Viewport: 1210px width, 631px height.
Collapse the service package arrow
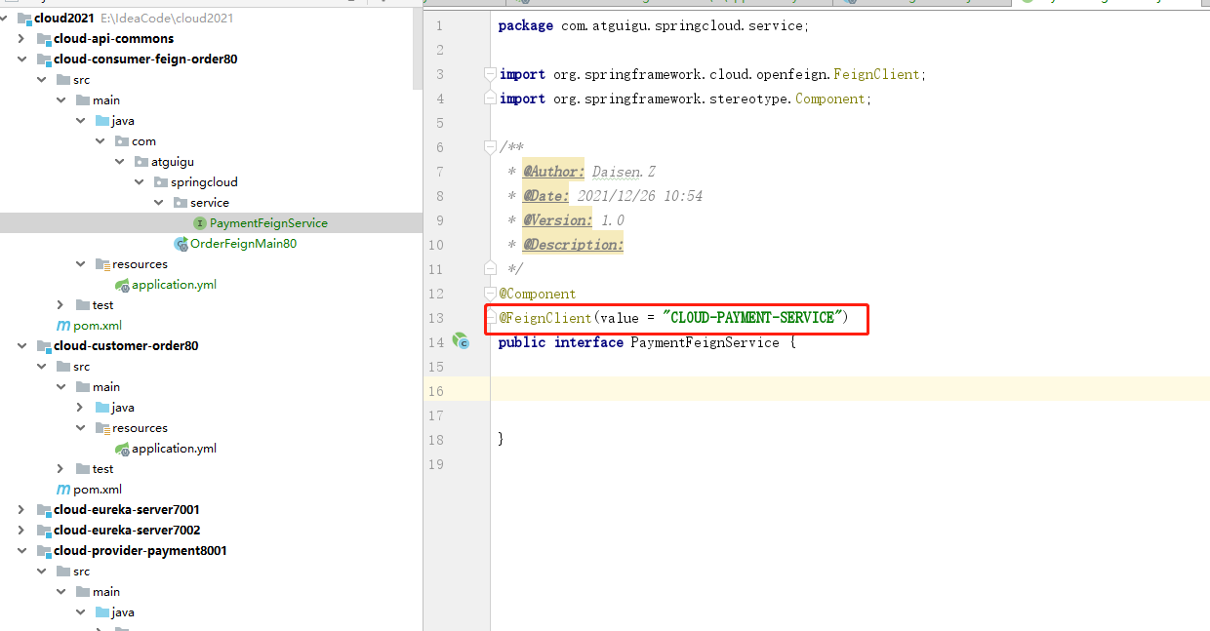click(x=158, y=203)
